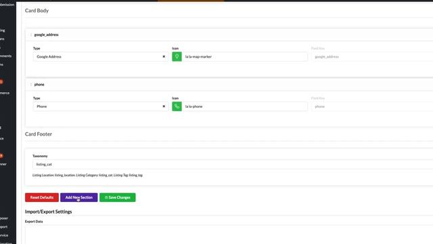Viewport: 433px width, 244px height.
Task: Clear the Phone type selection
Action: pos(164,106)
